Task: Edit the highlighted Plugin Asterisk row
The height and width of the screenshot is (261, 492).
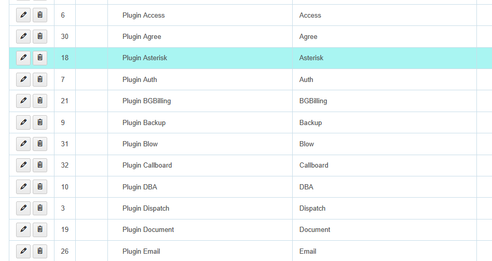Action: pos(23,58)
